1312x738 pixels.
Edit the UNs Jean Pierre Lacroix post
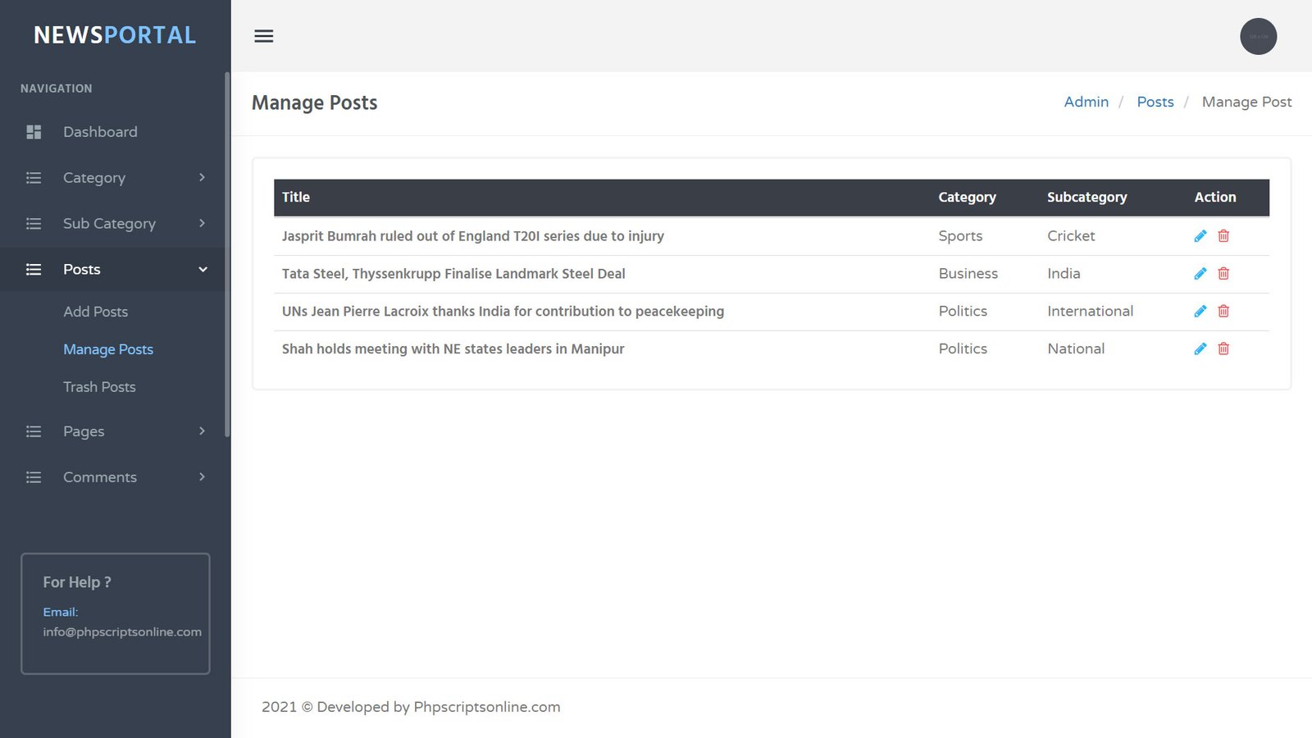coord(1200,312)
